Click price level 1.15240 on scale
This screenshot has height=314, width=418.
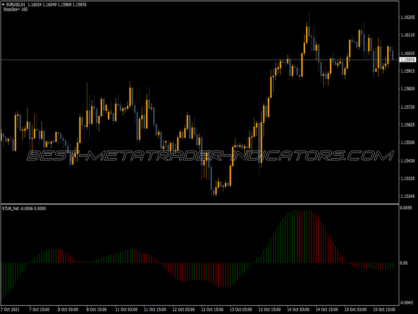pos(408,196)
